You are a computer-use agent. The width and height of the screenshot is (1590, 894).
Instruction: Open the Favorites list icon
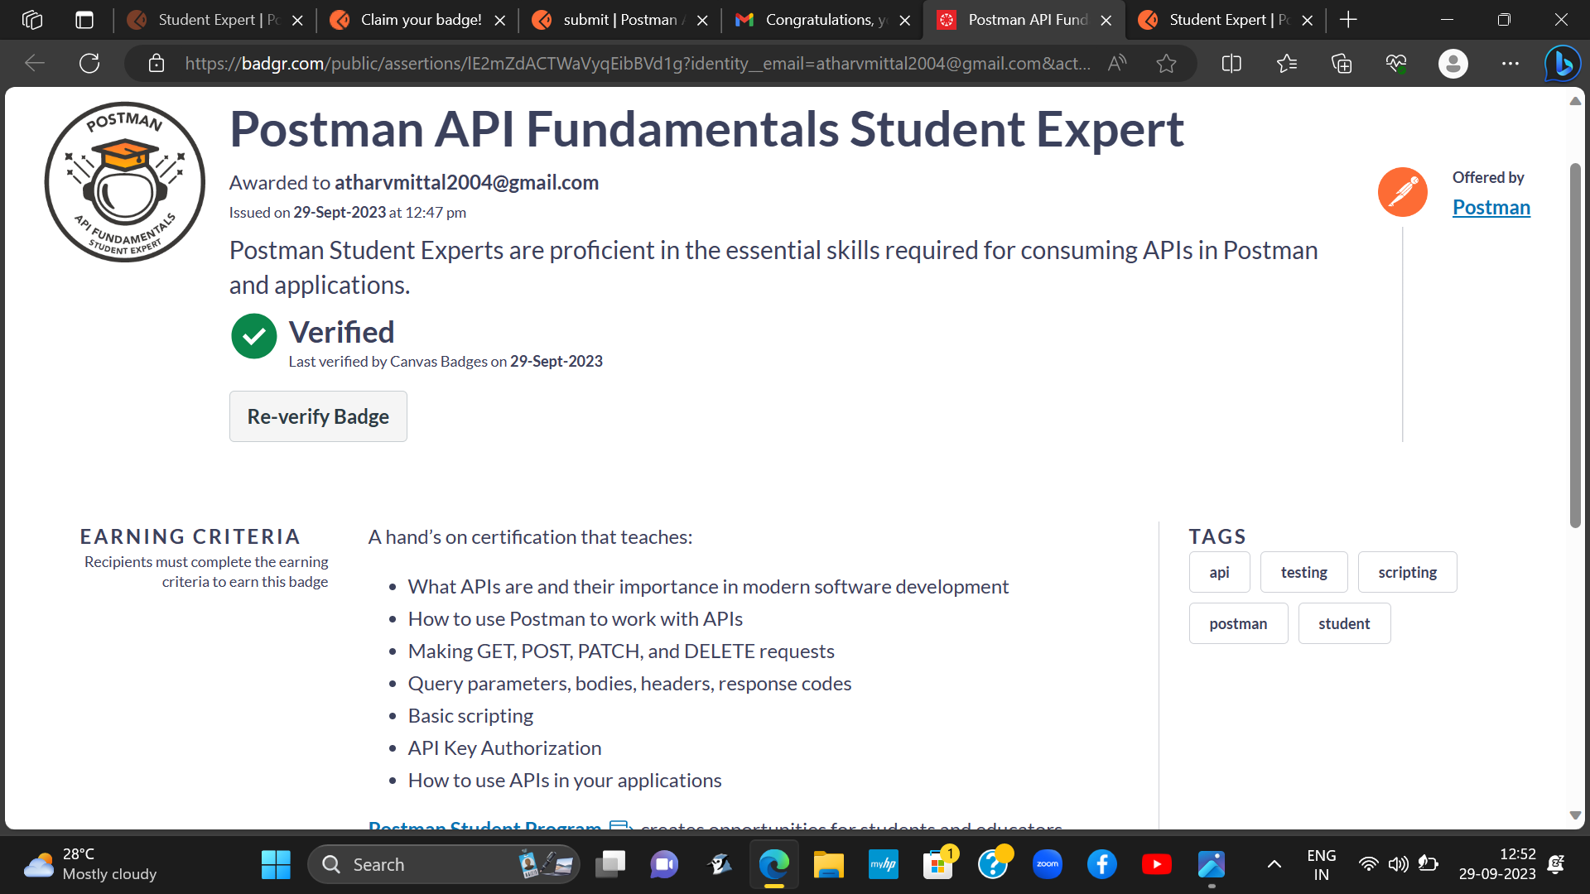coord(1287,64)
